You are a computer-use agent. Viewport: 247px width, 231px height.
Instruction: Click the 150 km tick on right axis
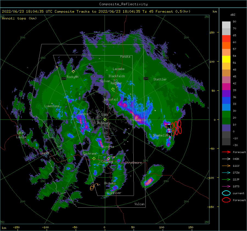(x=212, y=32)
